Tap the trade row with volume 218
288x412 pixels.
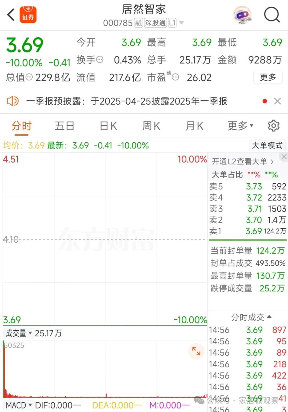[248, 364]
